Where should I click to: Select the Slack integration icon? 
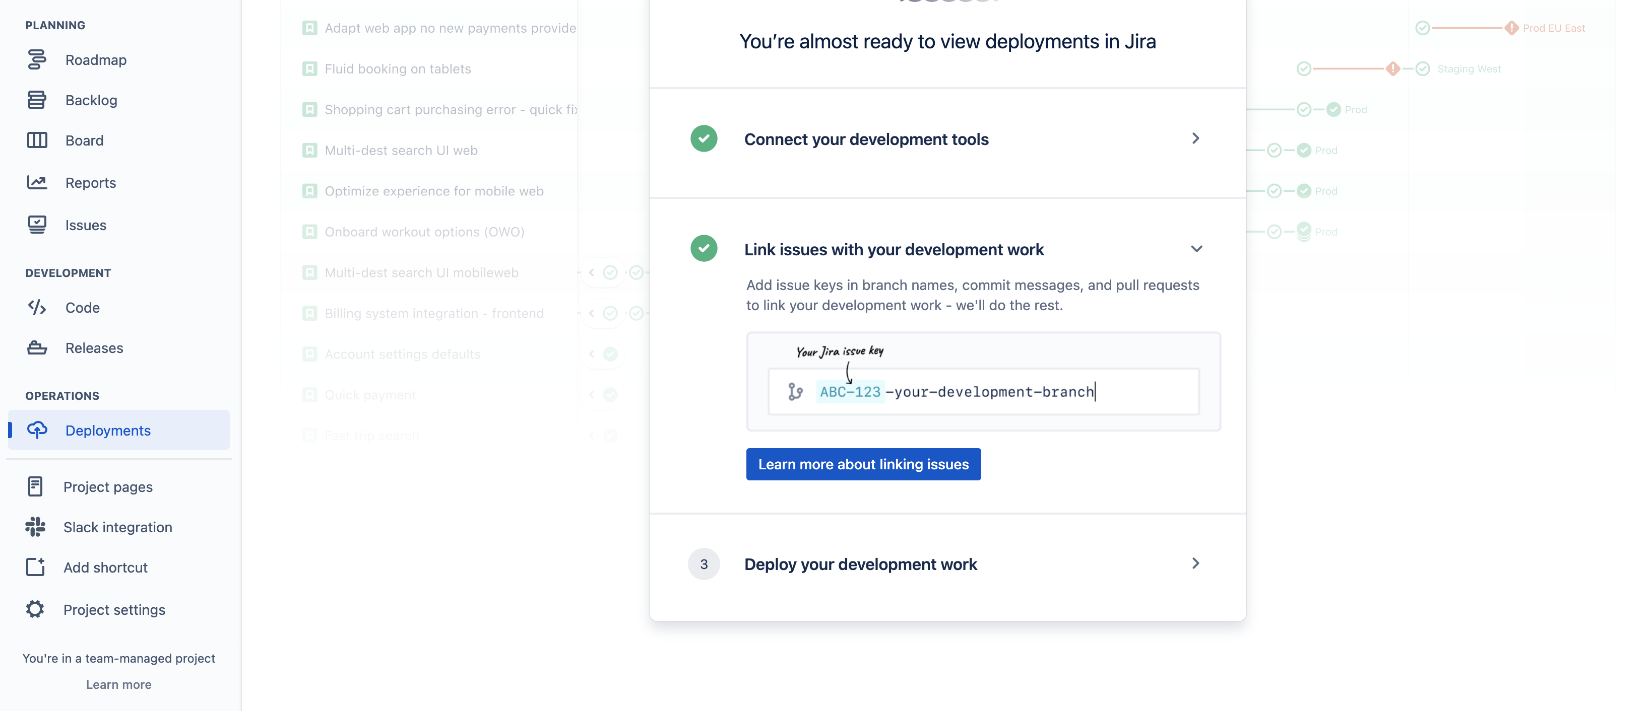(35, 527)
